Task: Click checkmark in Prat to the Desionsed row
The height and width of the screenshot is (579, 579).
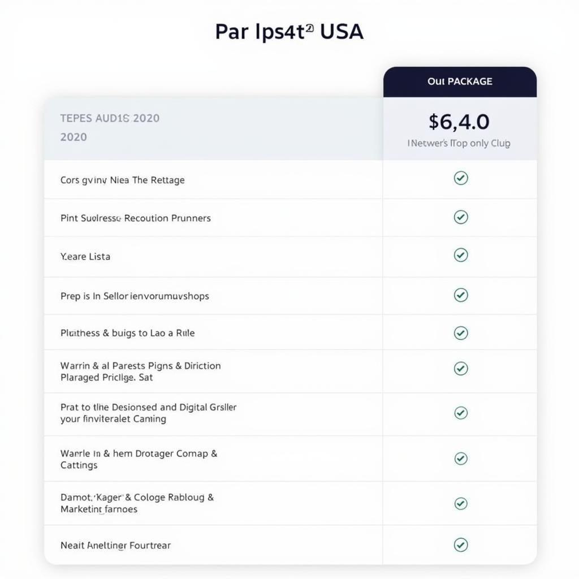Action: 460,412
